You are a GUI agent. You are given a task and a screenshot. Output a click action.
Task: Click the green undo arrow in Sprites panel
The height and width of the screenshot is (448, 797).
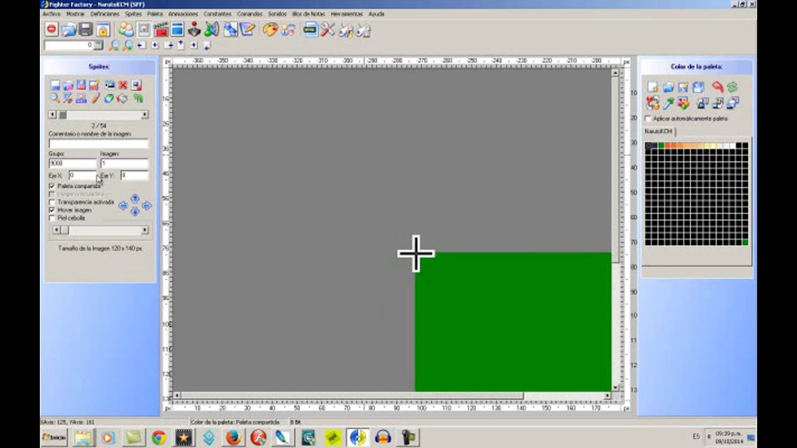coord(138,98)
